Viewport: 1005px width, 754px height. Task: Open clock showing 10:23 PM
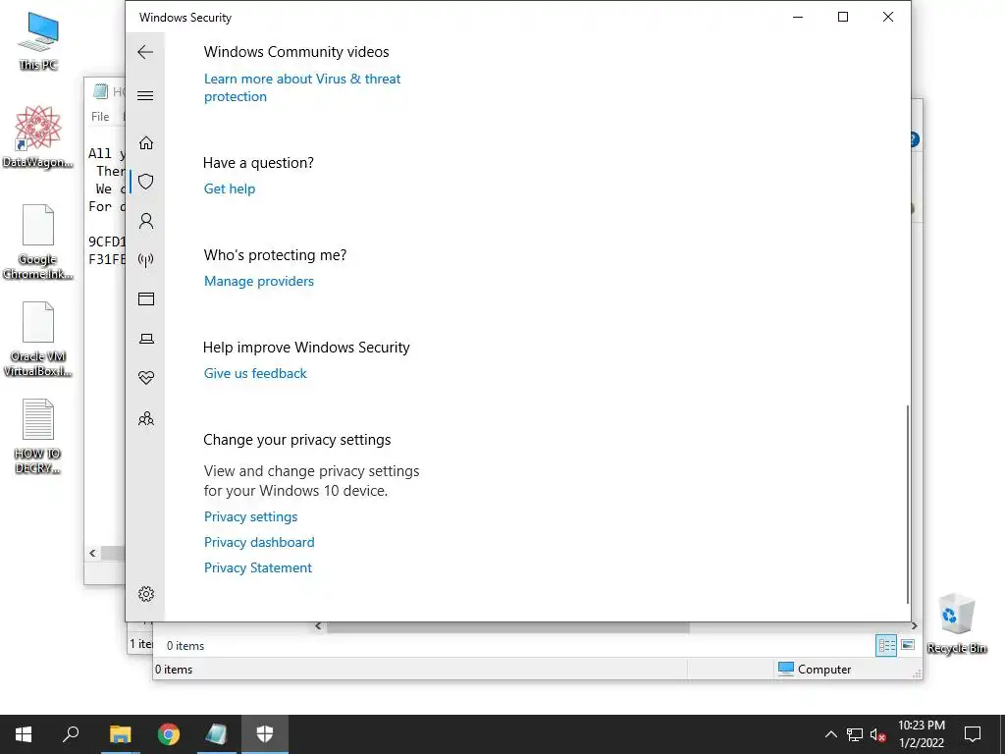921,734
